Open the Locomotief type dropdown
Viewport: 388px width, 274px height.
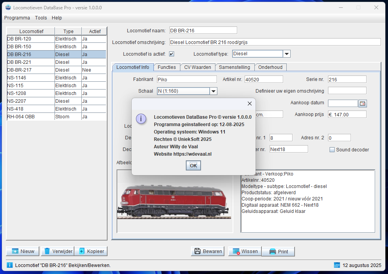pyautogui.click(x=287, y=54)
